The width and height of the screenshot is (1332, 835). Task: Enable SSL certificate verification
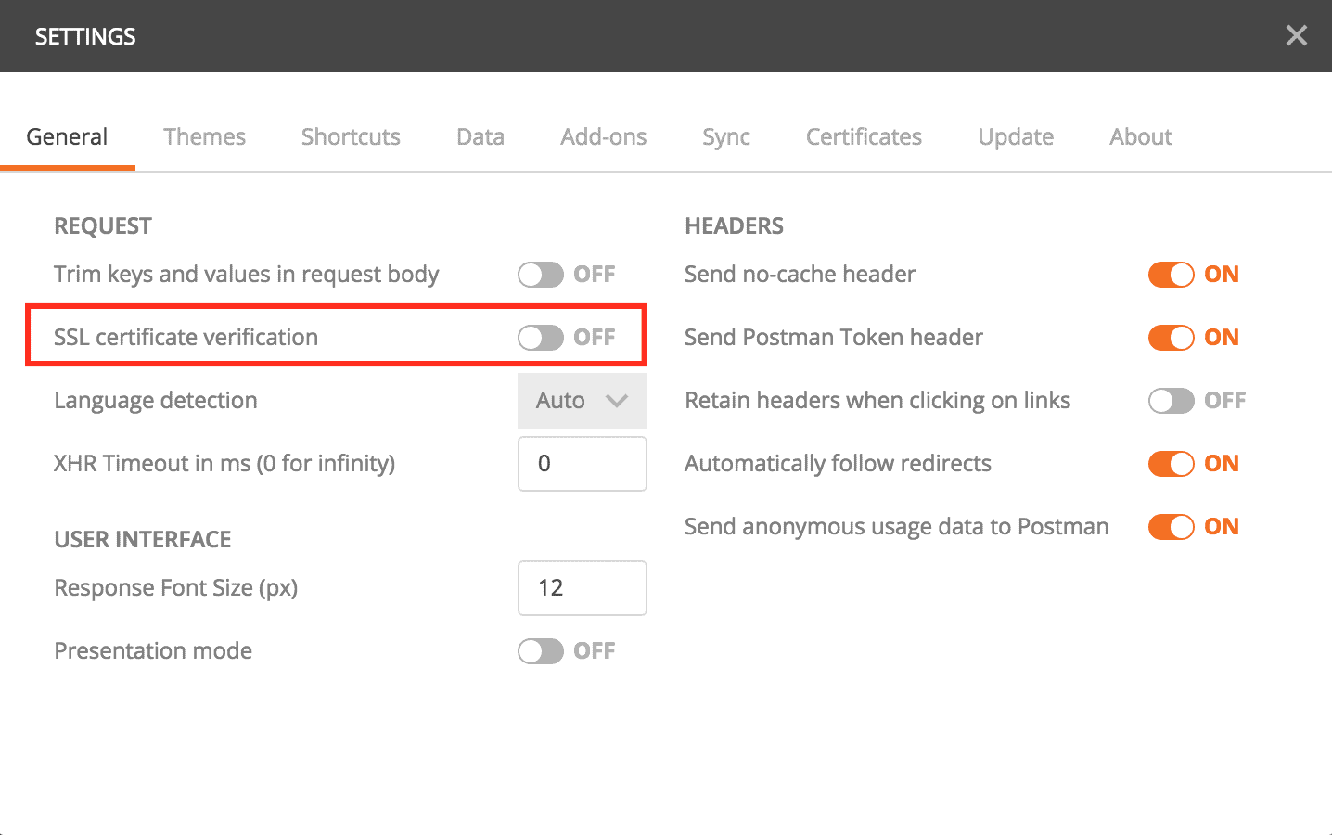(x=541, y=337)
